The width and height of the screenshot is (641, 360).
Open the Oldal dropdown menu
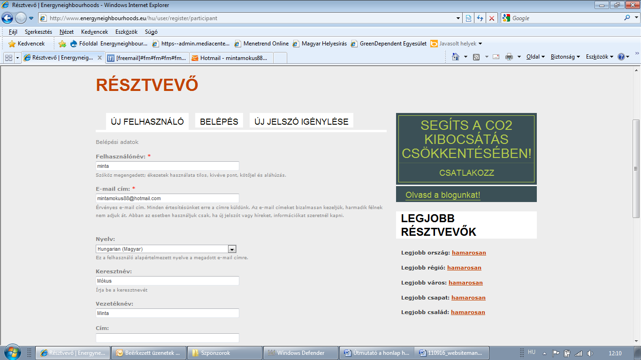tap(536, 57)
